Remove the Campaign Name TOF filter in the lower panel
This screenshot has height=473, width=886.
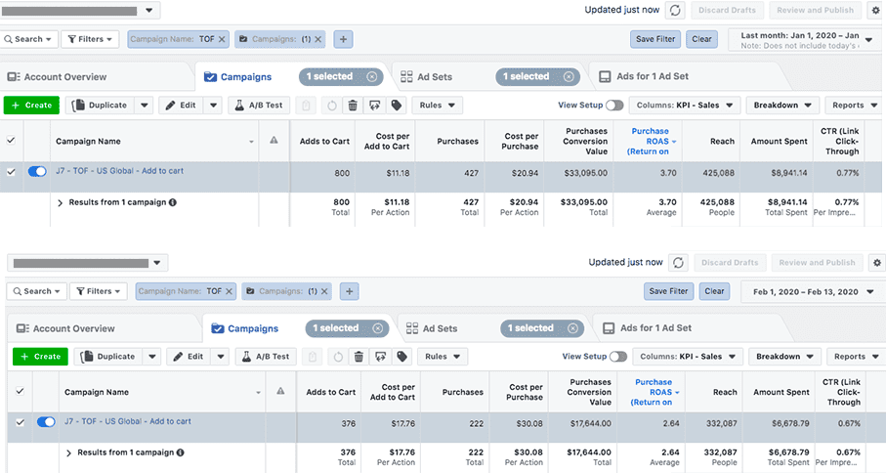pos(230,291)
